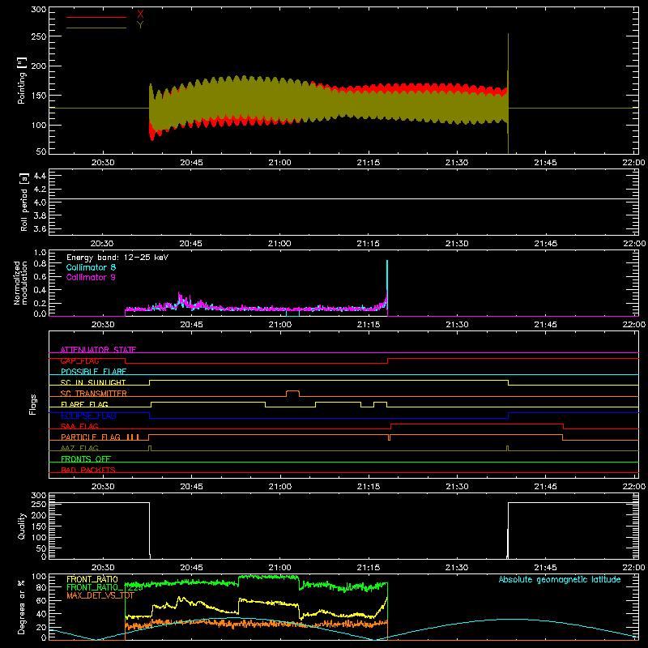Click 21:45 tick under the Flags plot
This screenshot has width=648, height=648.
pos(545,487)
